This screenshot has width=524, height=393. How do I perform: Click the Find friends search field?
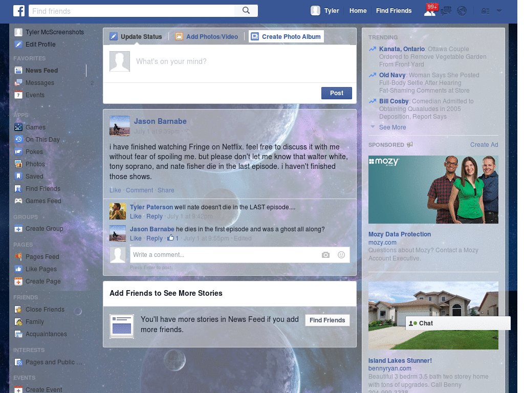click(132, 11)
